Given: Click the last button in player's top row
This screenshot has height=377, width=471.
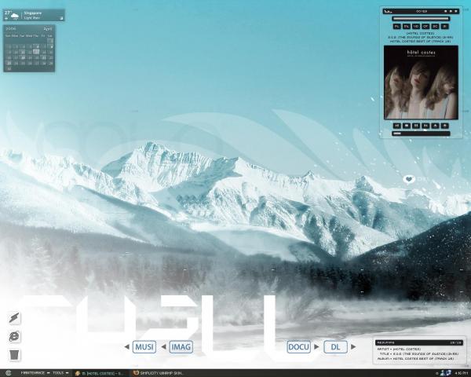Looking at the screenshot, I should 445,27.
